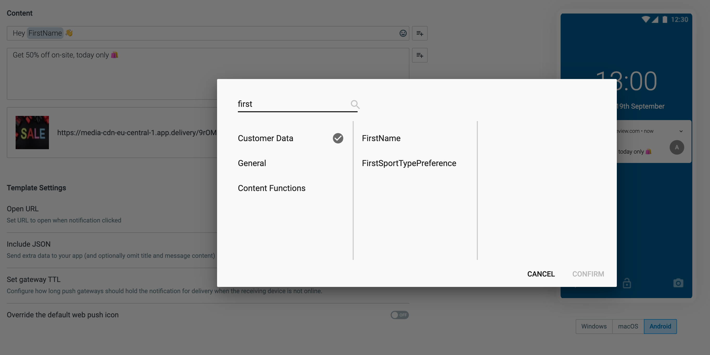
Task: Expand the notification preview chevron
Action: [x=681, y=131]
